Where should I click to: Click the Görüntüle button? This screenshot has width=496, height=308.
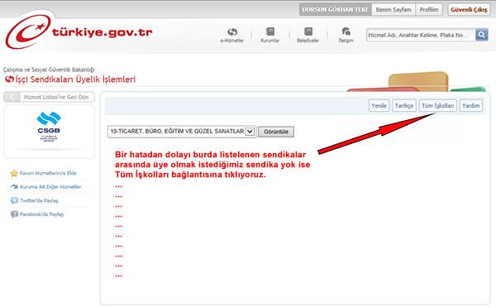point(276,132)
